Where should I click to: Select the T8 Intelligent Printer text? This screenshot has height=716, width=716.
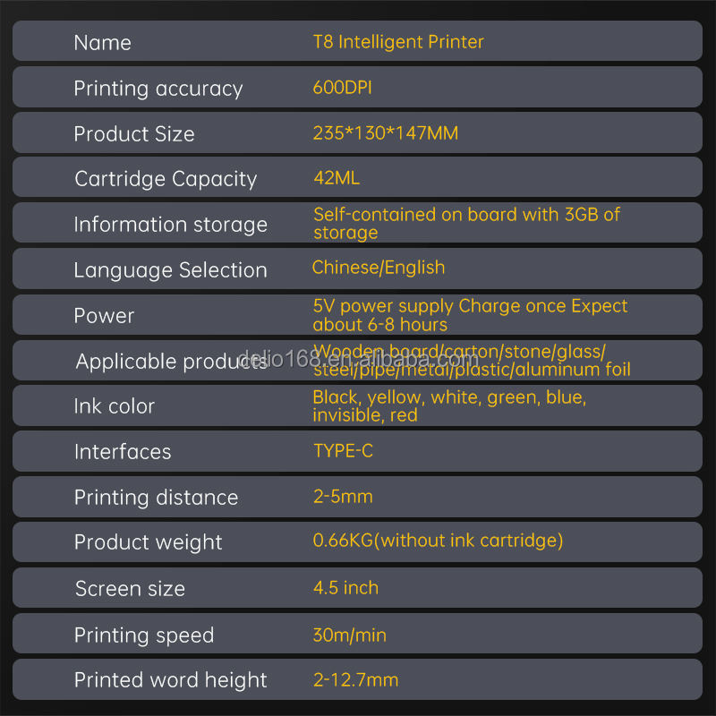coord(398,42)
